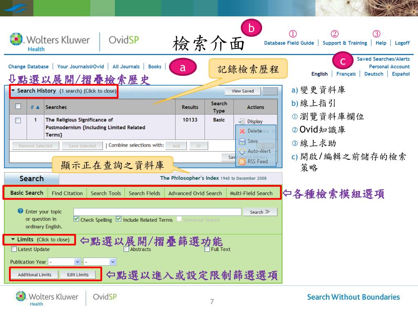Click the Save Selected button
Screen dimensions: 418x313
[82, 146]
